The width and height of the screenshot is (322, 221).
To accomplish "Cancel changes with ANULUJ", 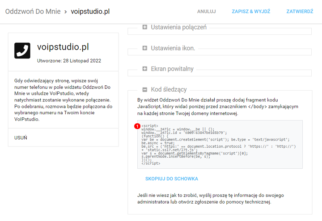I will pyautogui.click(x=207, y=12).
